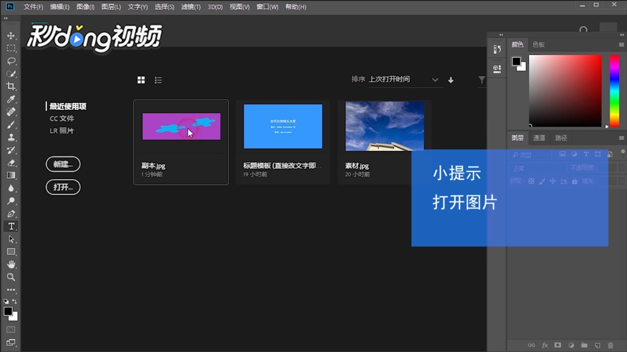The width and height of the screenshot is (627, 352).
Task: Open the 副本.jpg thumbnail
Action: pyautogui.click(x=181, y=126)
